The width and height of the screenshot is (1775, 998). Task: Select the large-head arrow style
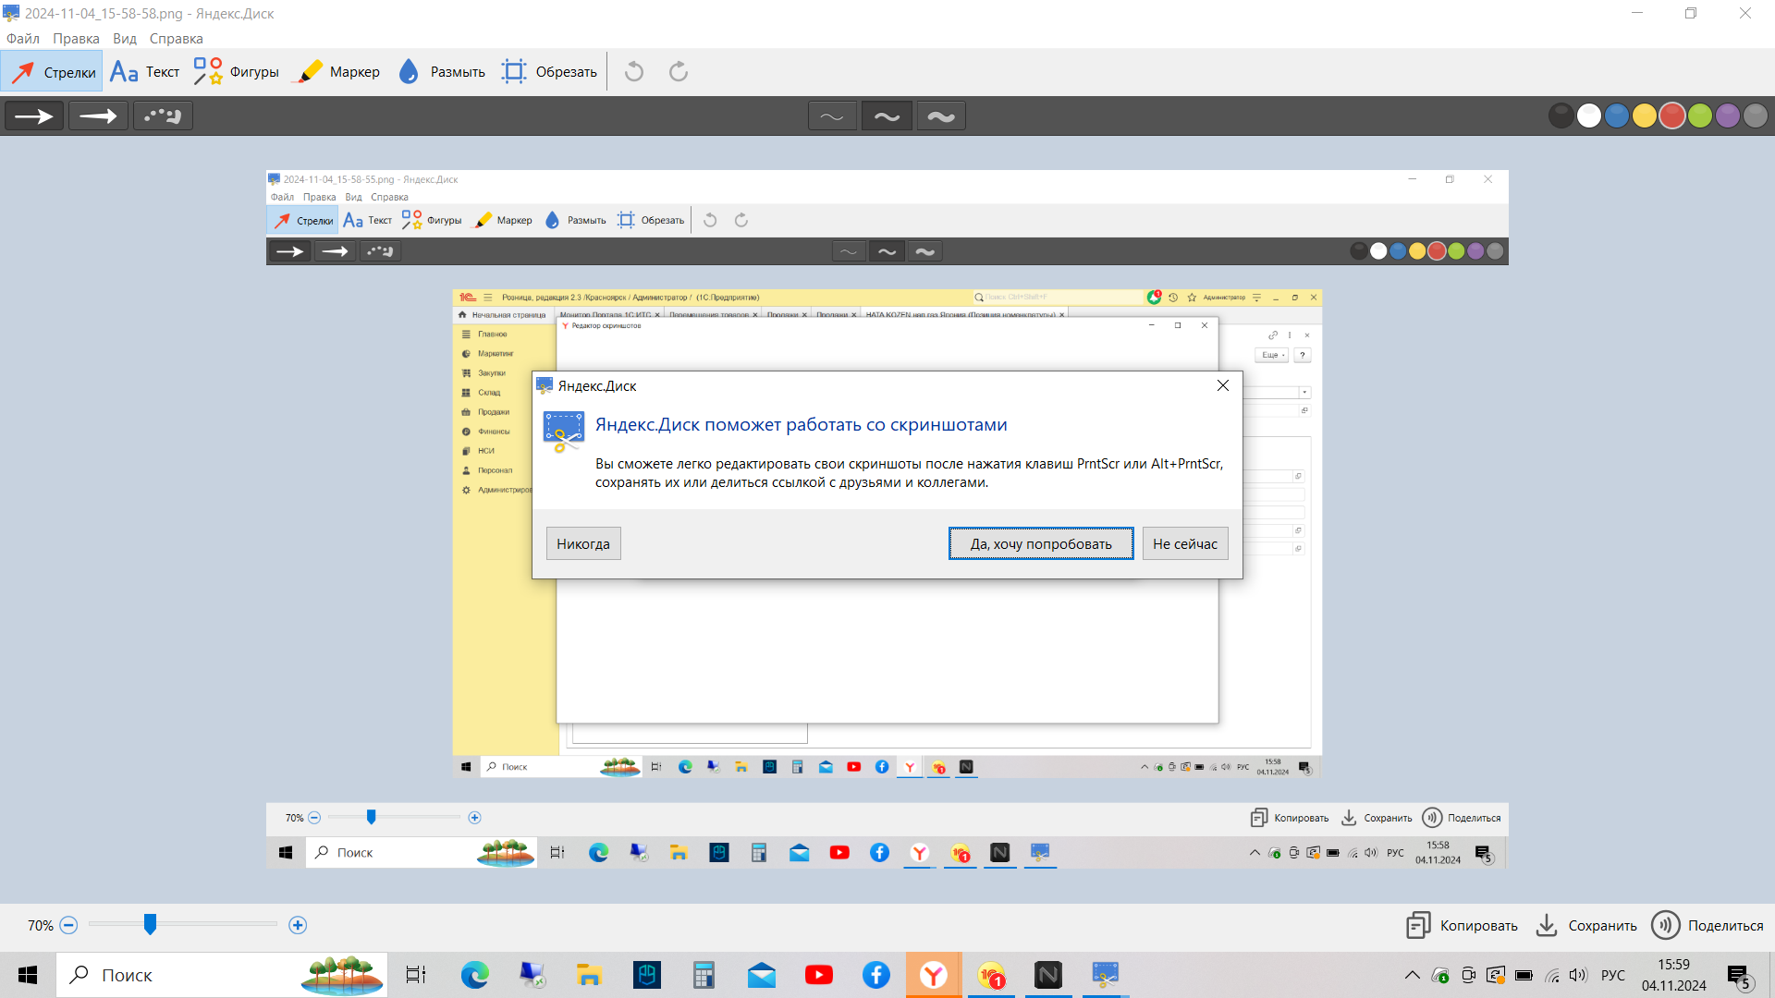[x=34, y=116]
